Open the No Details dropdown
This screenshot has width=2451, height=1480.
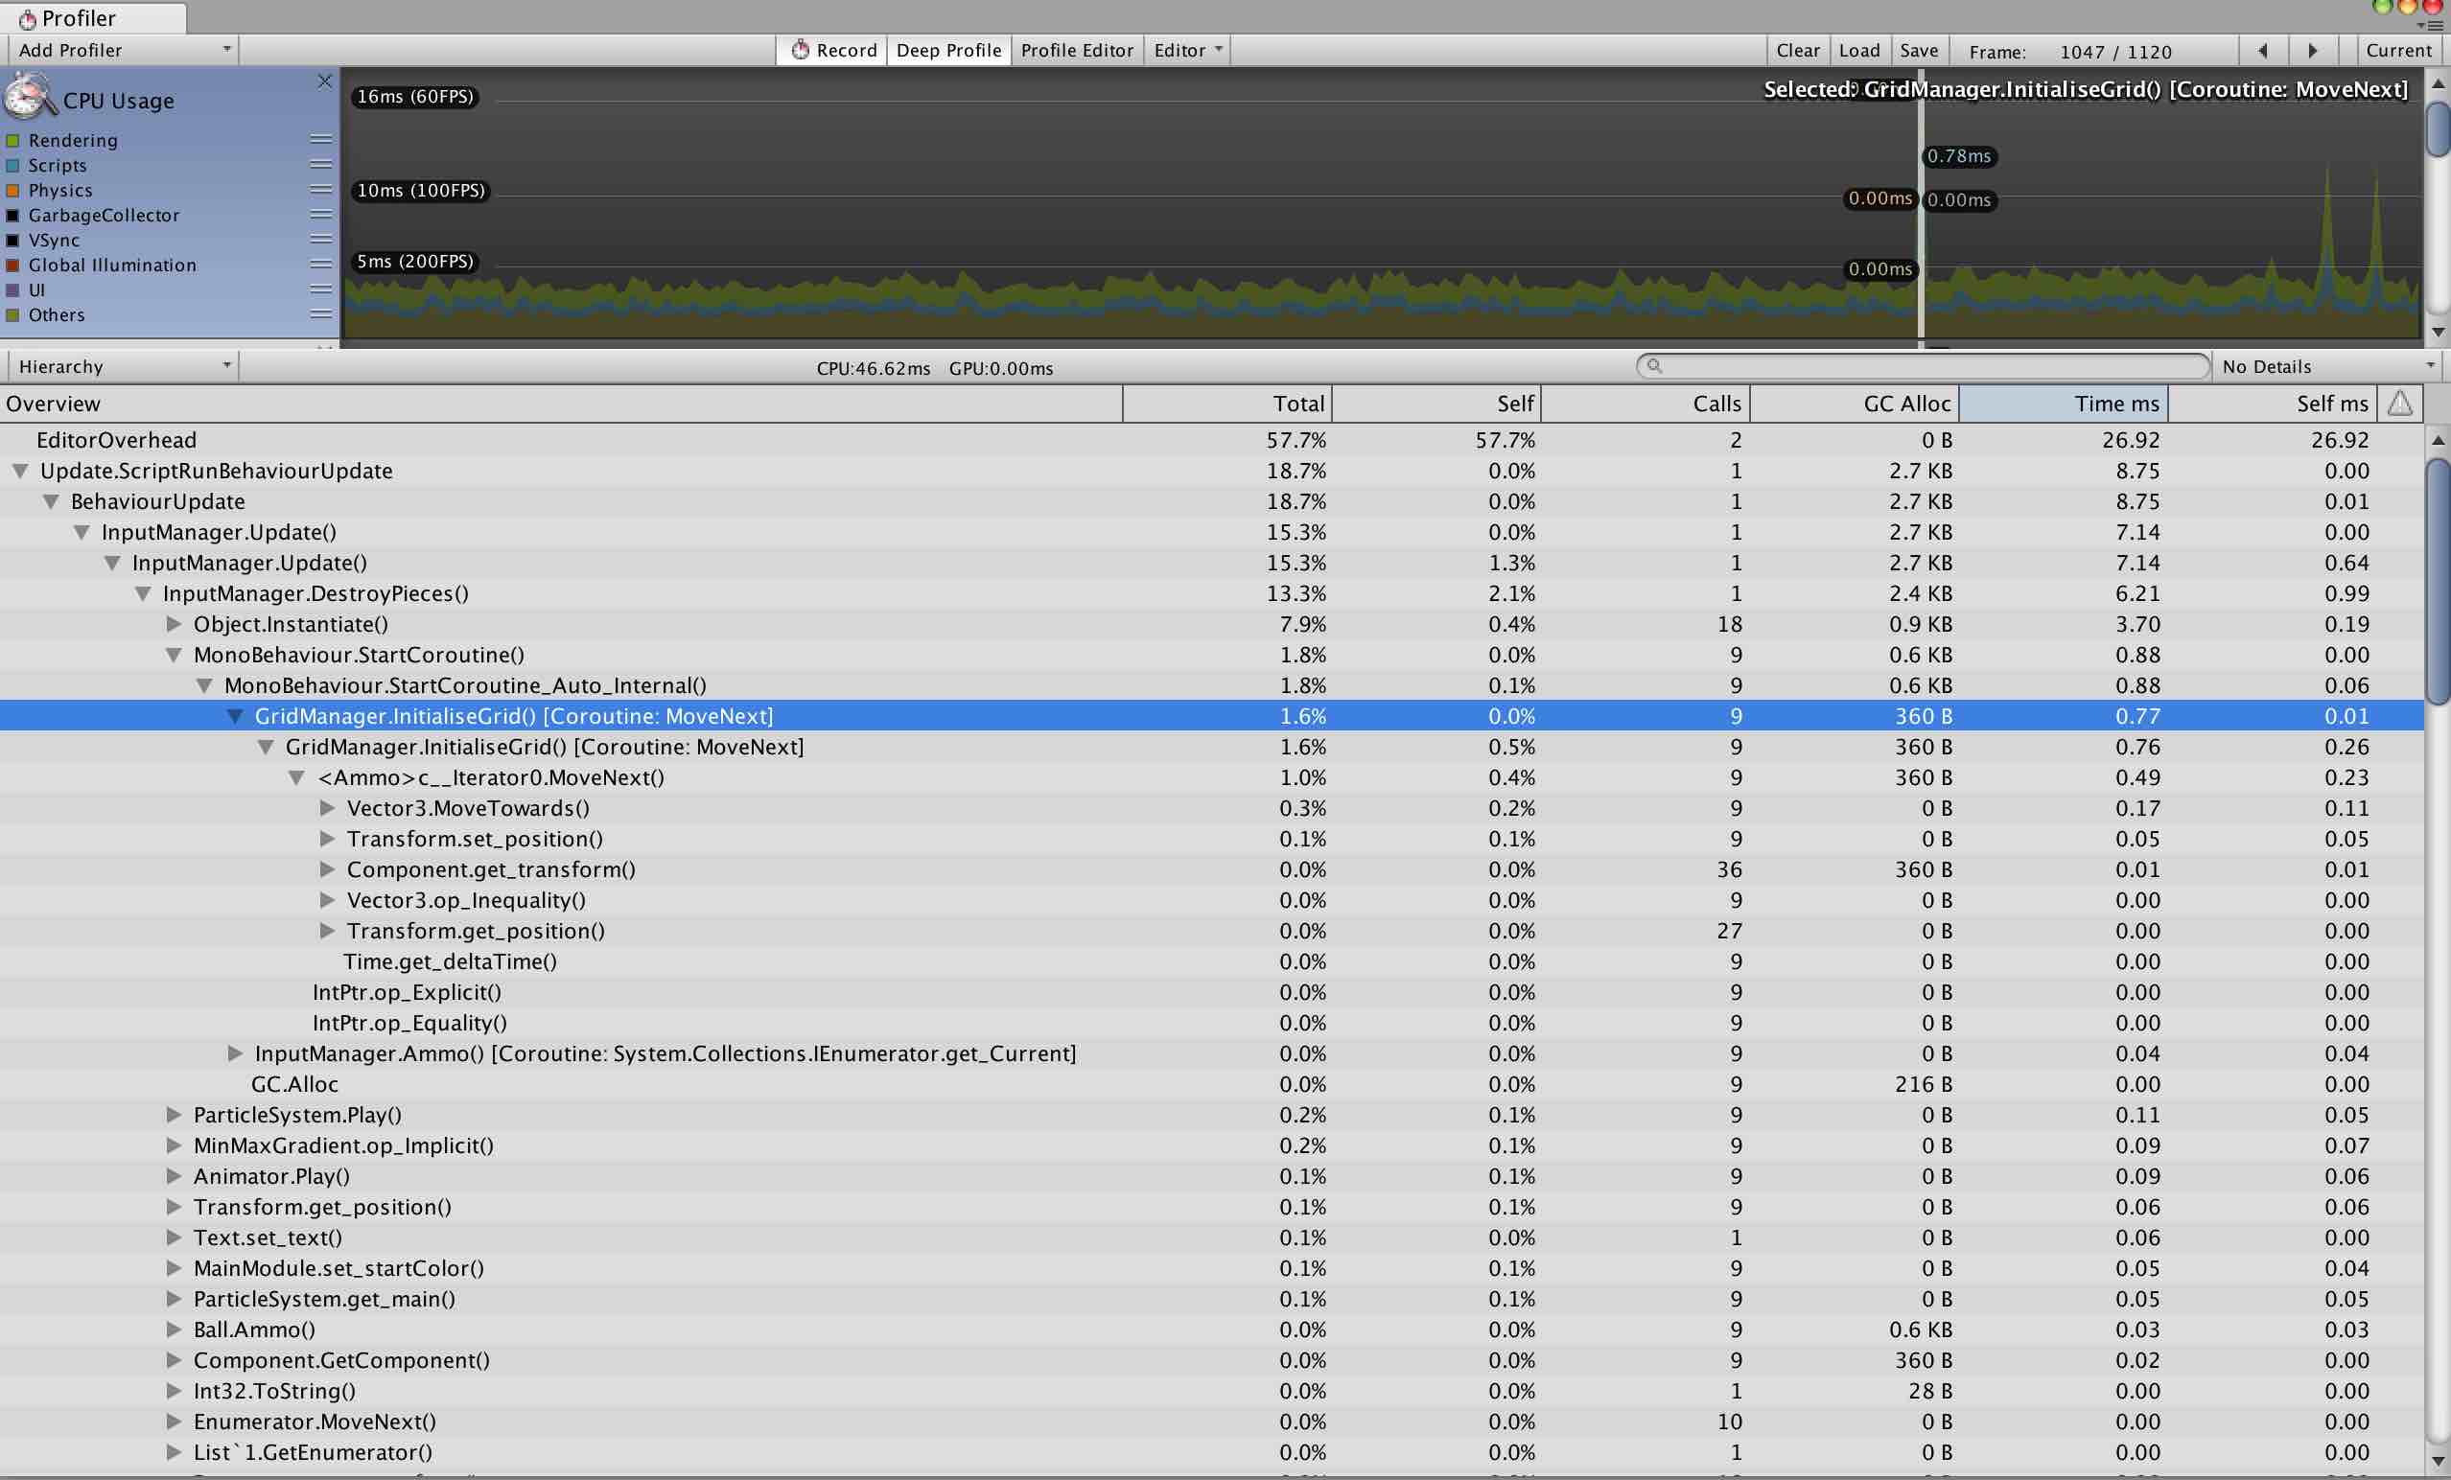pos(2327,366)
